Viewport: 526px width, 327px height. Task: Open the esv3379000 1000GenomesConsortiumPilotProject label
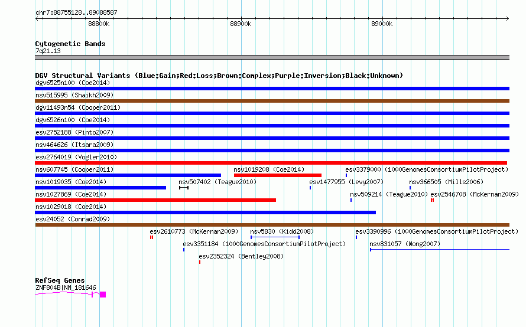(427, 169)
